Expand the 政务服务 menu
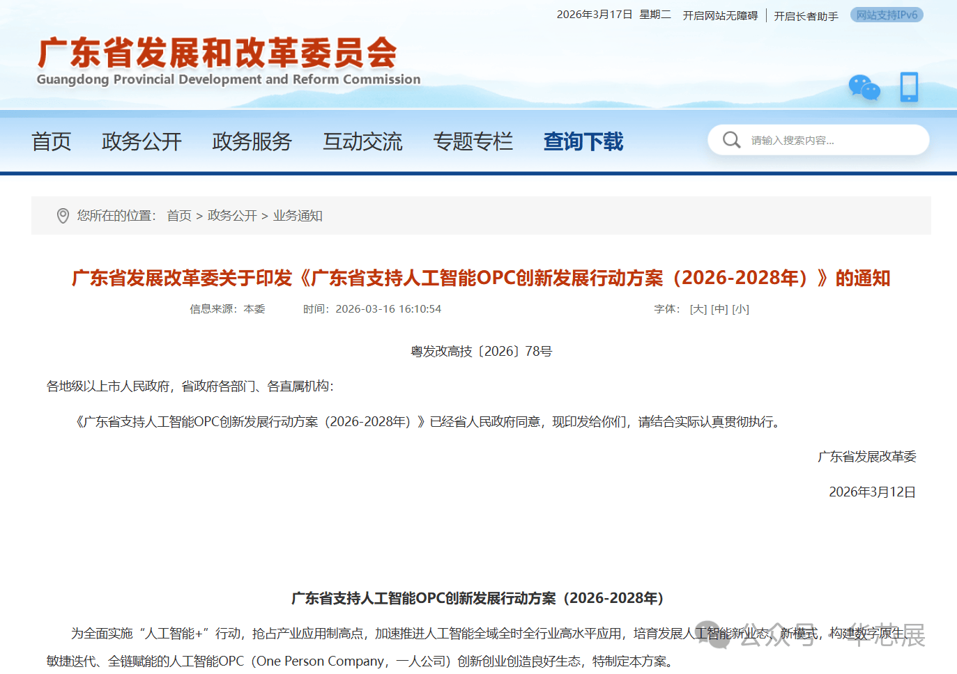The height and width of the screenshot is (674, 957). (252, 141)
